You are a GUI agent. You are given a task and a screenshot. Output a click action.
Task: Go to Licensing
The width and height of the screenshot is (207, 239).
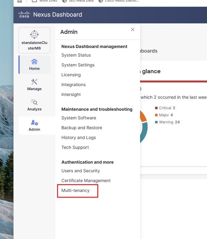point(71,75)
